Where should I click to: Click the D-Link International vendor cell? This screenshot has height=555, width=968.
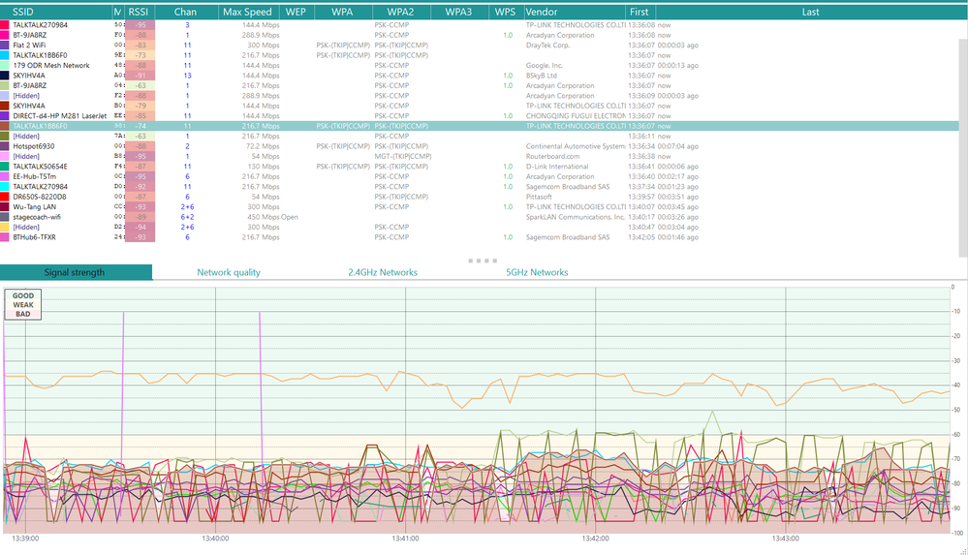tap(557, 167)
